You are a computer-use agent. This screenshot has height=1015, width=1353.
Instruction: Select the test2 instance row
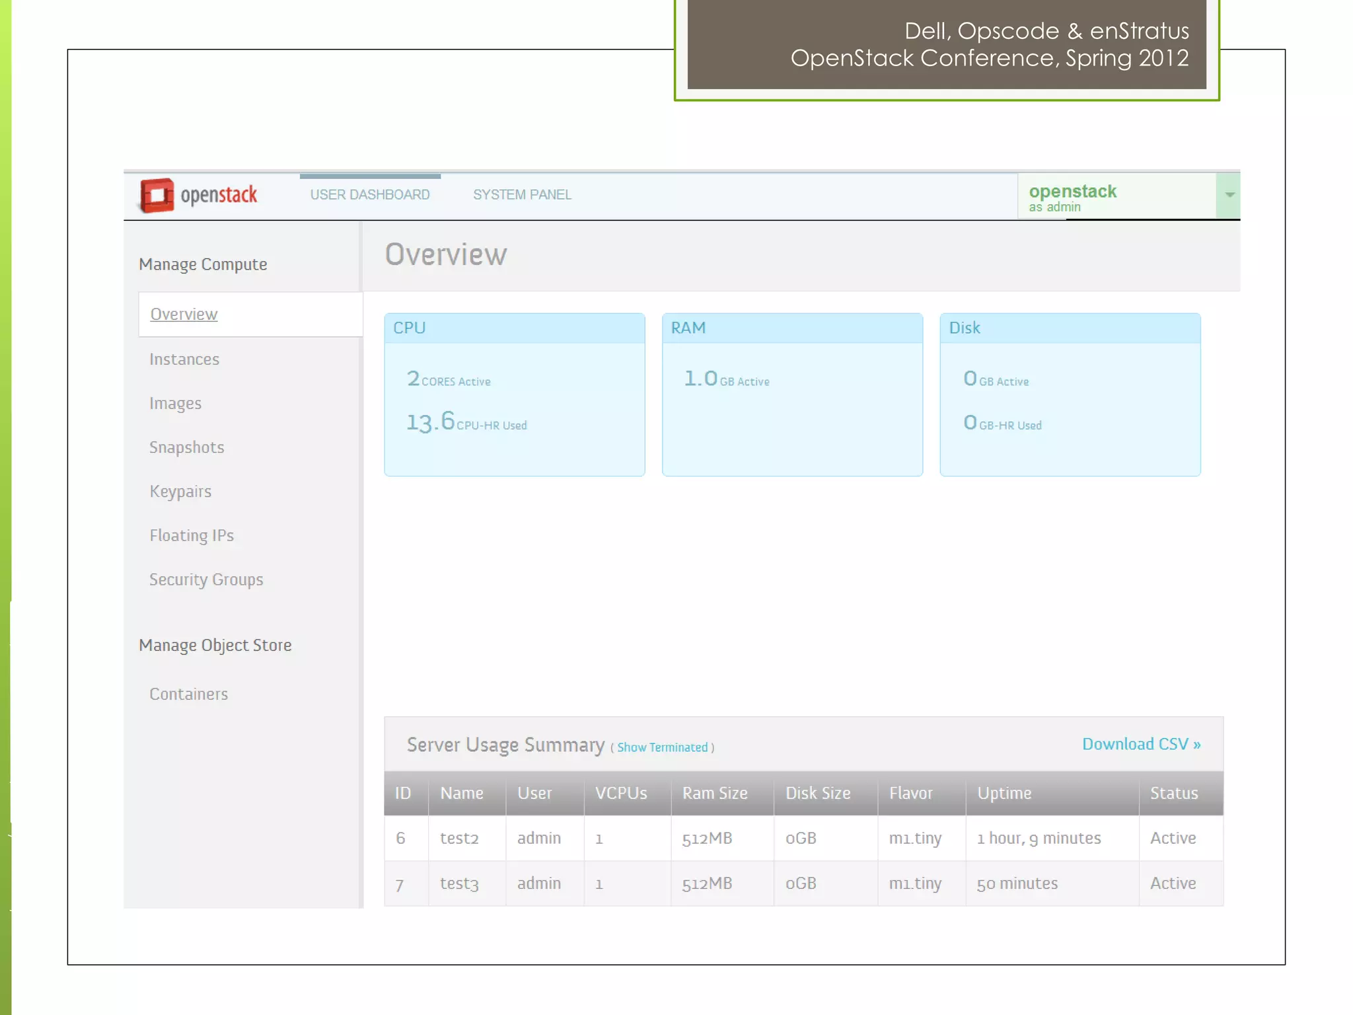(x=459, y=839)
